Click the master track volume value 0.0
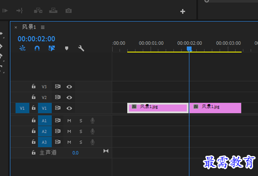The width and height of the screenshot is (258, 176). pos(75,153)
